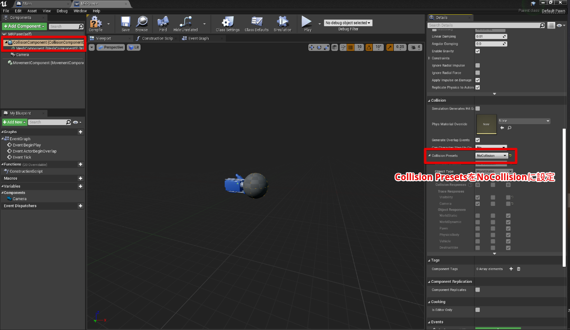
Task: Click the Add Component button
Action: coord(24,26)
